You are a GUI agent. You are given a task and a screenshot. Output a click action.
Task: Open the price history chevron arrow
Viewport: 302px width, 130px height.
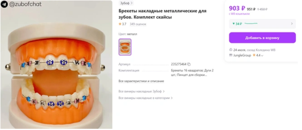[292, 24]
